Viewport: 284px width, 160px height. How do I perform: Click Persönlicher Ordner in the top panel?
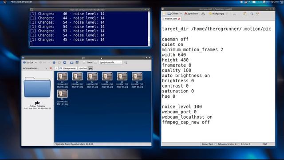tap(21, 2)
